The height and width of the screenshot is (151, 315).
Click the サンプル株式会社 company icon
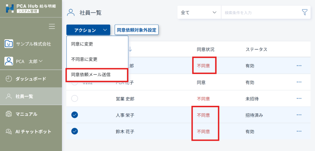pos(9,44)
